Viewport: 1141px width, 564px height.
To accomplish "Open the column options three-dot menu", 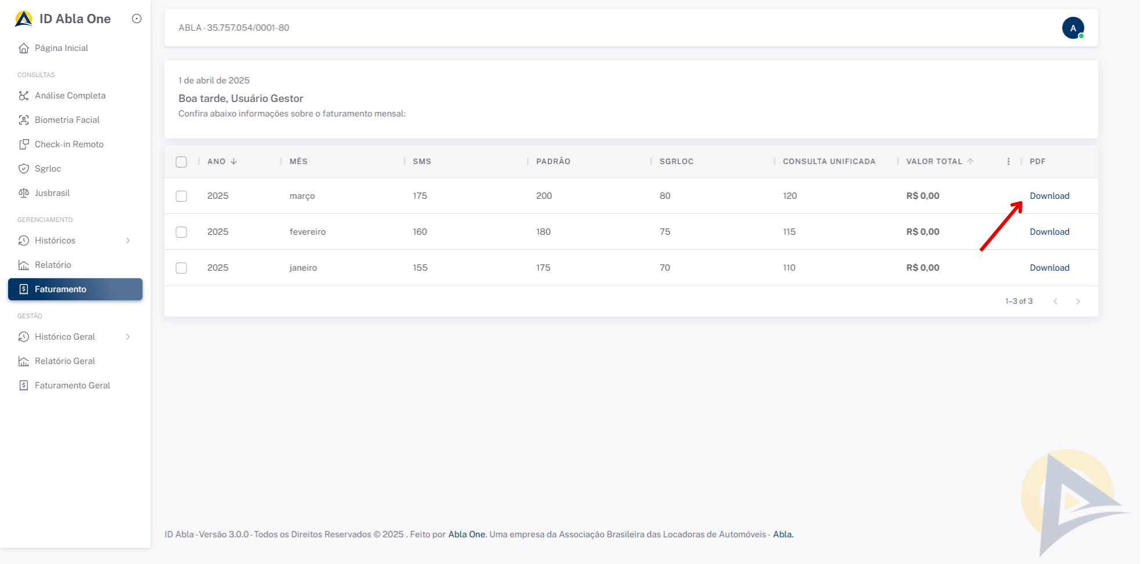I will 1008,162.
